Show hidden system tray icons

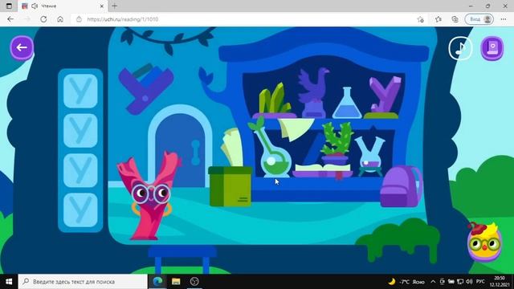click(433, 282)
